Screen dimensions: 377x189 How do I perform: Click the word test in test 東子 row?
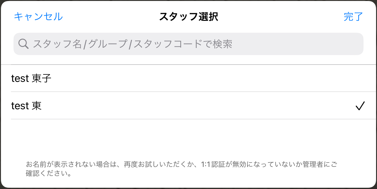click(x=20, y=79)
